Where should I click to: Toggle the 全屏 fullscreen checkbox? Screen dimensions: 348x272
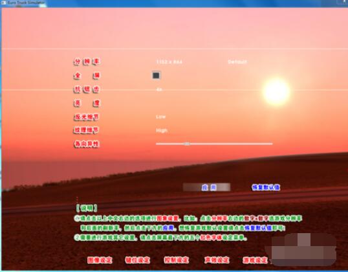pyautogui.click(x=156, y=75)
